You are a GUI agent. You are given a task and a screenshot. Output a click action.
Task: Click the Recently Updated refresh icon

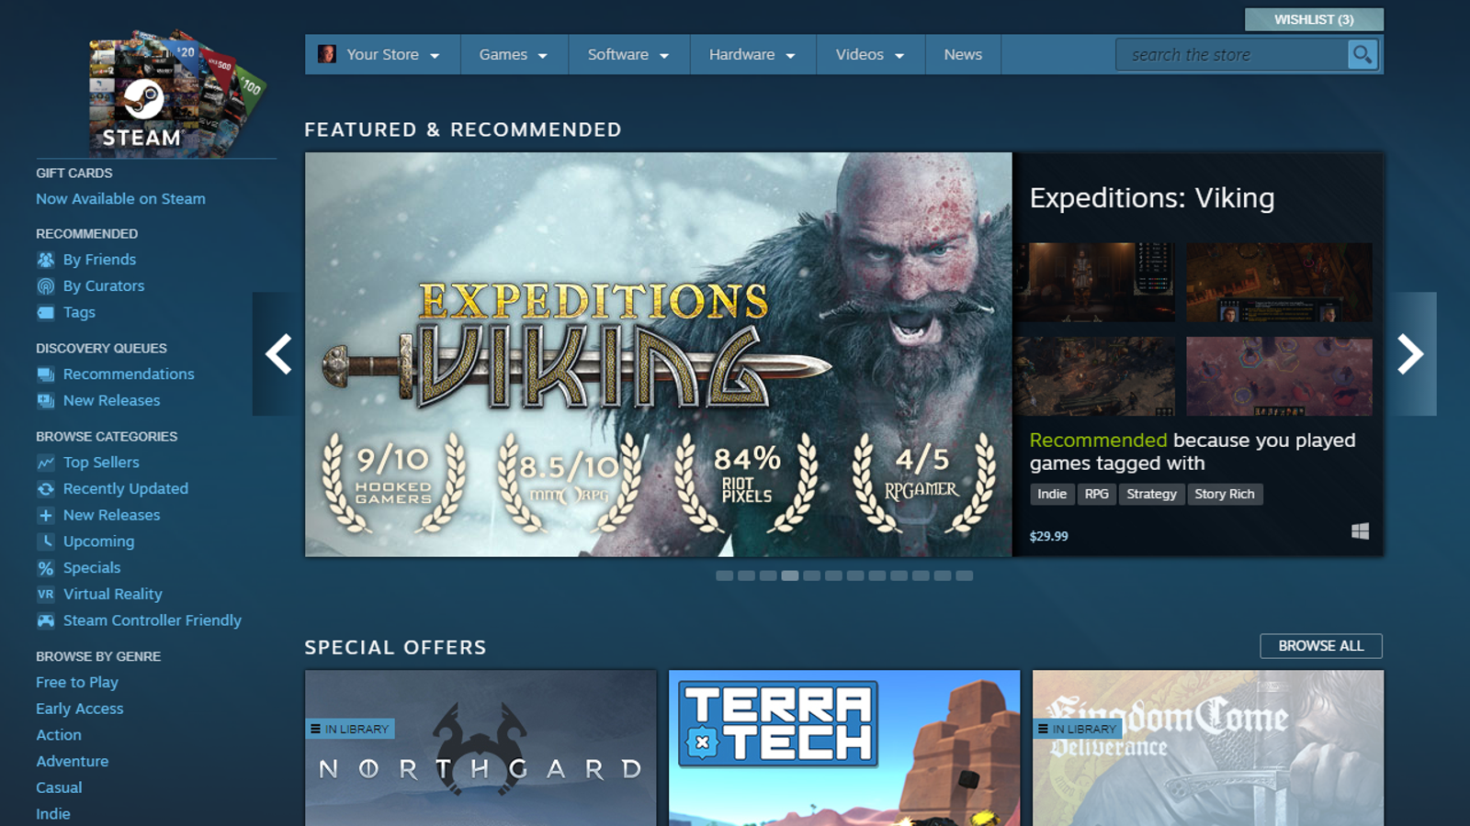[45, 489]
